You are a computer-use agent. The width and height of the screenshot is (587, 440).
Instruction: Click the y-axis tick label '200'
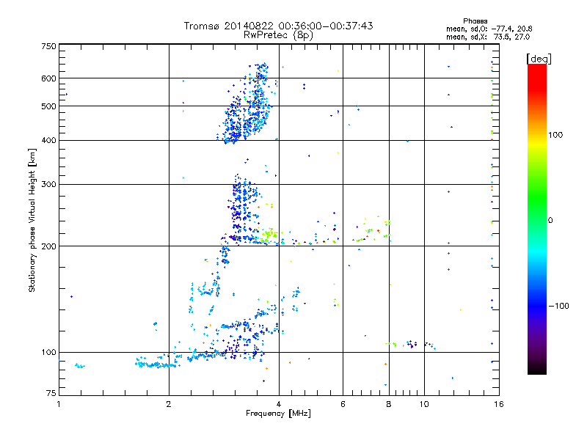point(48,246)
